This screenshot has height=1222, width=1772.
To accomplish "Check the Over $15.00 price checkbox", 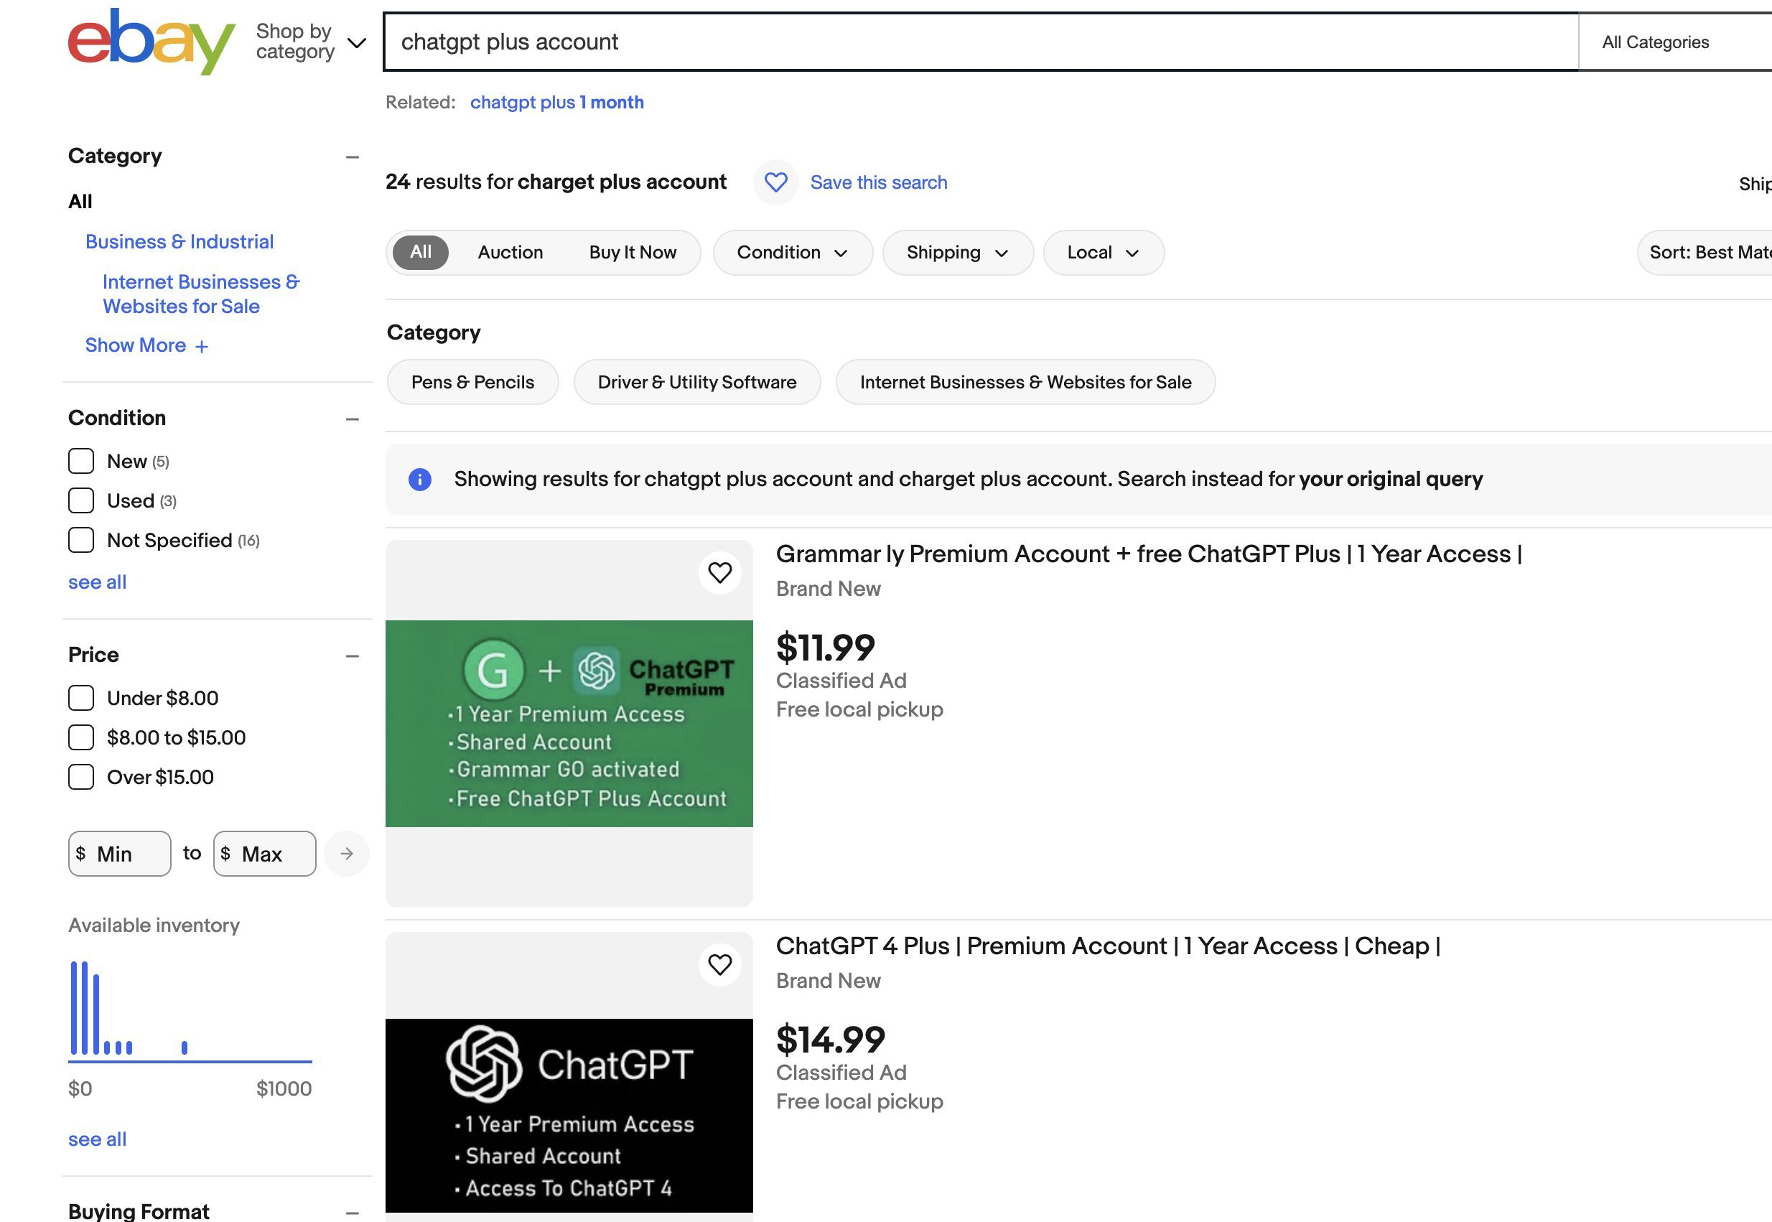I will click(x=81, y=777).
